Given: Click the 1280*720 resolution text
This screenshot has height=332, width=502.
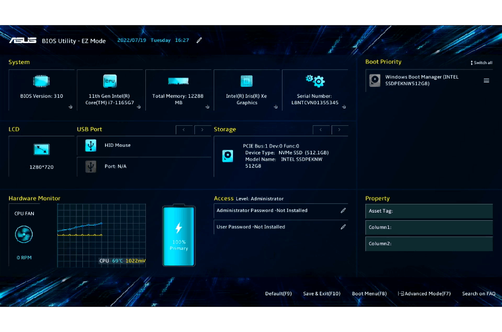Looking at the screenshot, I should 41,167.
